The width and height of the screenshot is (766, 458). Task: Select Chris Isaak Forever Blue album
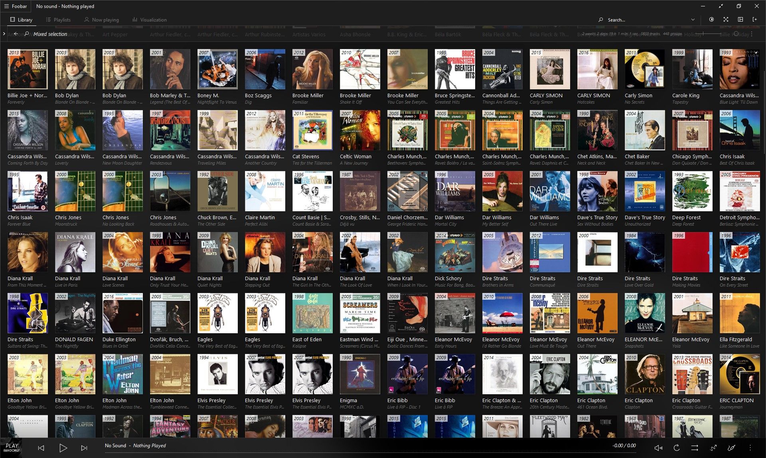28,191
